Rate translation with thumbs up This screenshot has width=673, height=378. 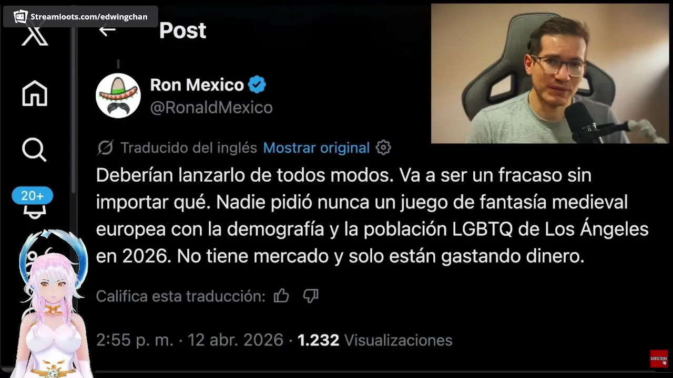[281, 296]
